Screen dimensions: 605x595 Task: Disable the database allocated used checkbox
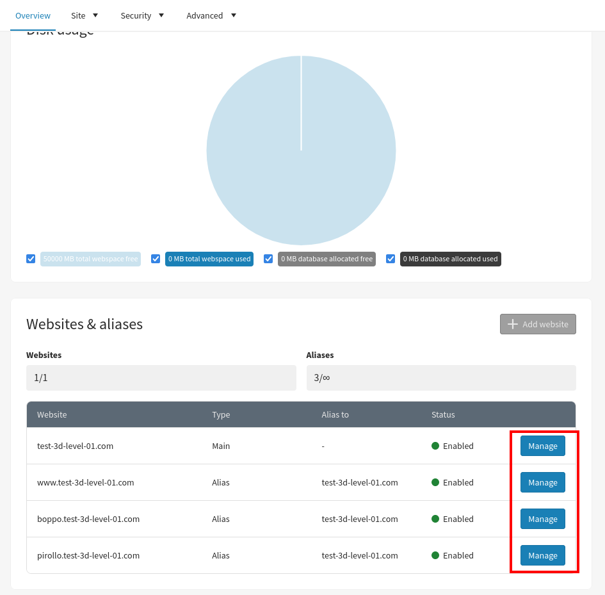pos(391,259)
